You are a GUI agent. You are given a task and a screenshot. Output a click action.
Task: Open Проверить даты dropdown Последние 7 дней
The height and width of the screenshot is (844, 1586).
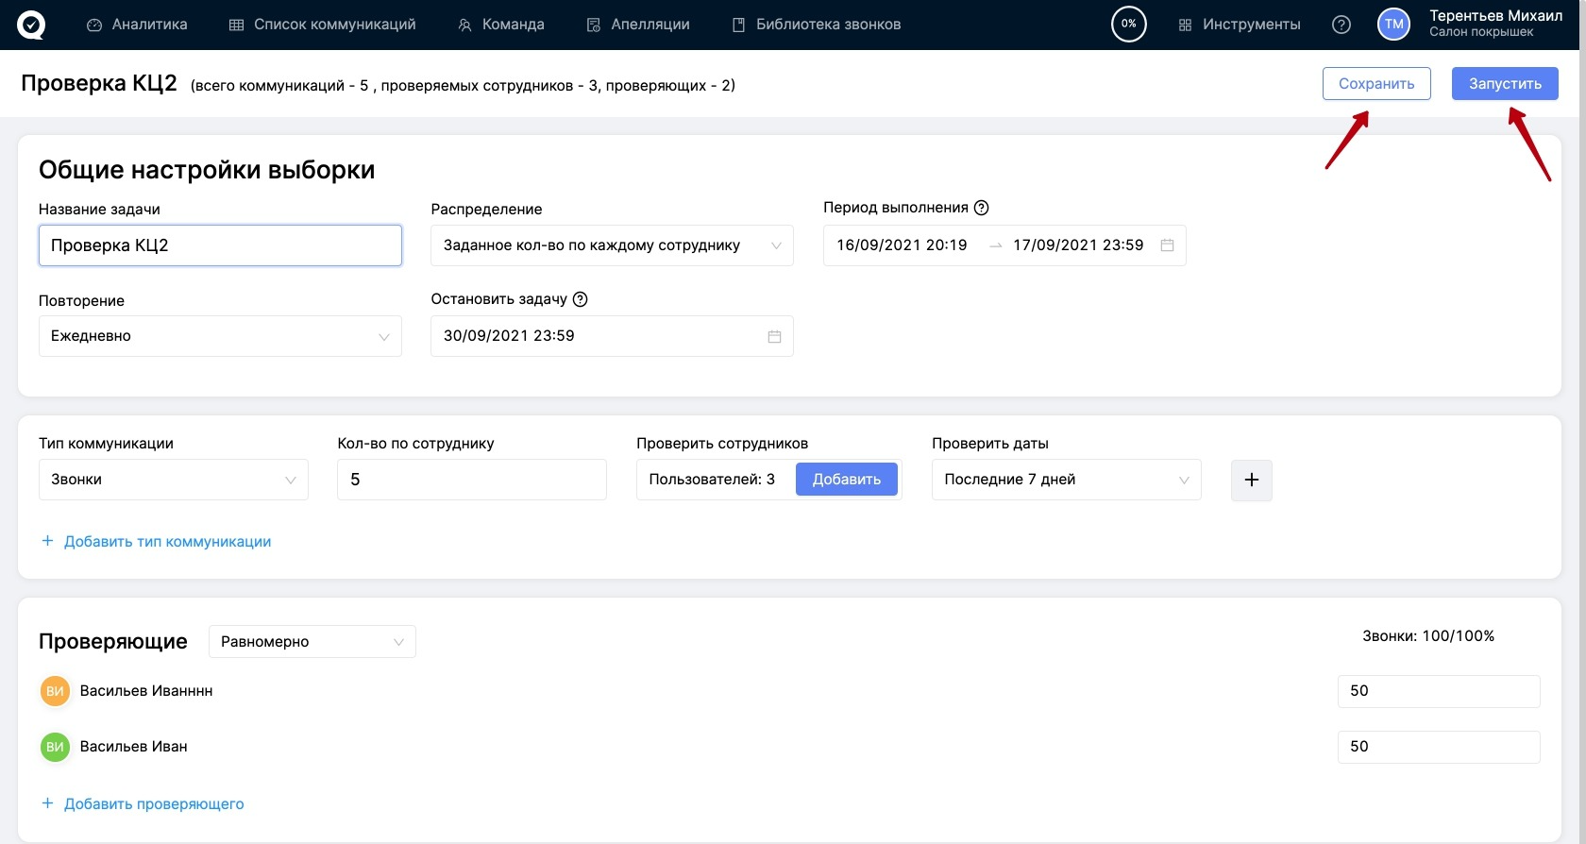coord(1065,480)
